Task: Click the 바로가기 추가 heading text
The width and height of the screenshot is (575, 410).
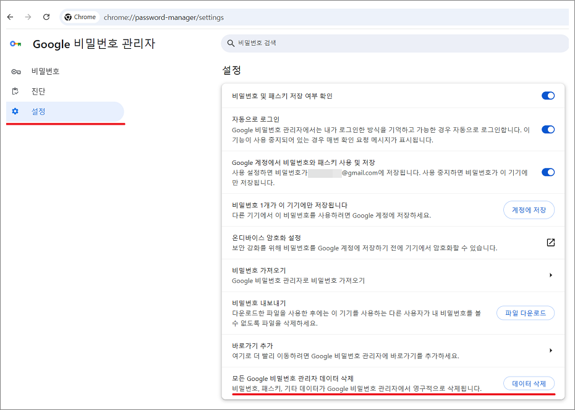Action: point(252,346)
